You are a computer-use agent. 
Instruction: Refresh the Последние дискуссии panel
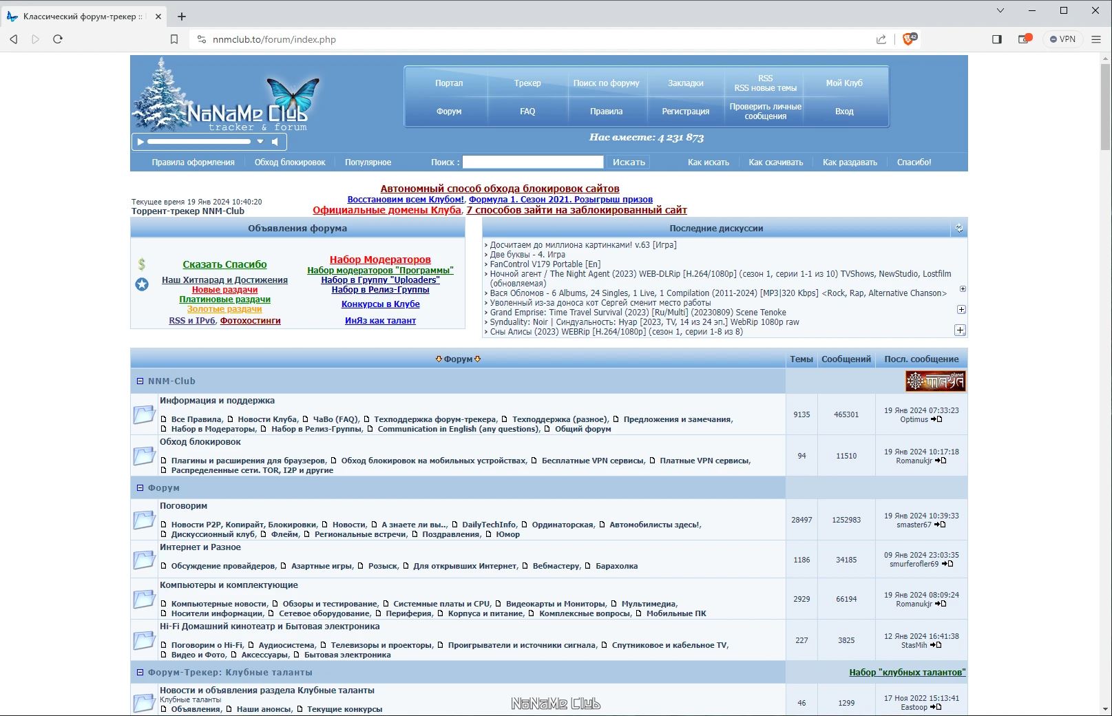pos(959,229)
